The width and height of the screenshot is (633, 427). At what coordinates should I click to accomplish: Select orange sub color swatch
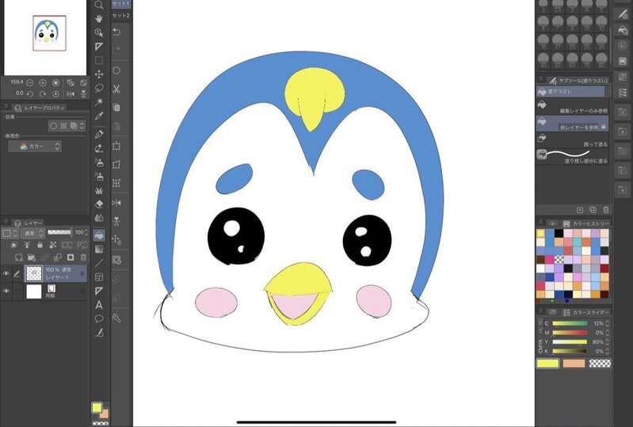tap(574, 364)
